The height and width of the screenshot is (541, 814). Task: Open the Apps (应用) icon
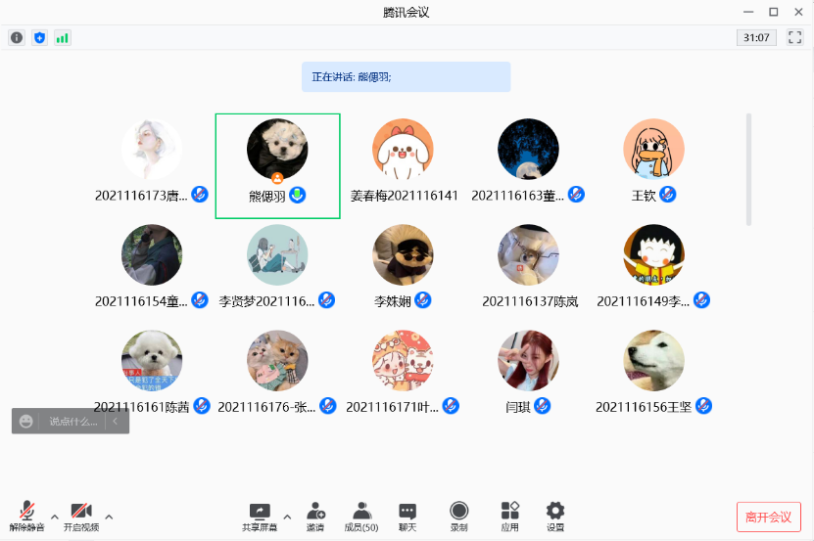tap(509, 516)
